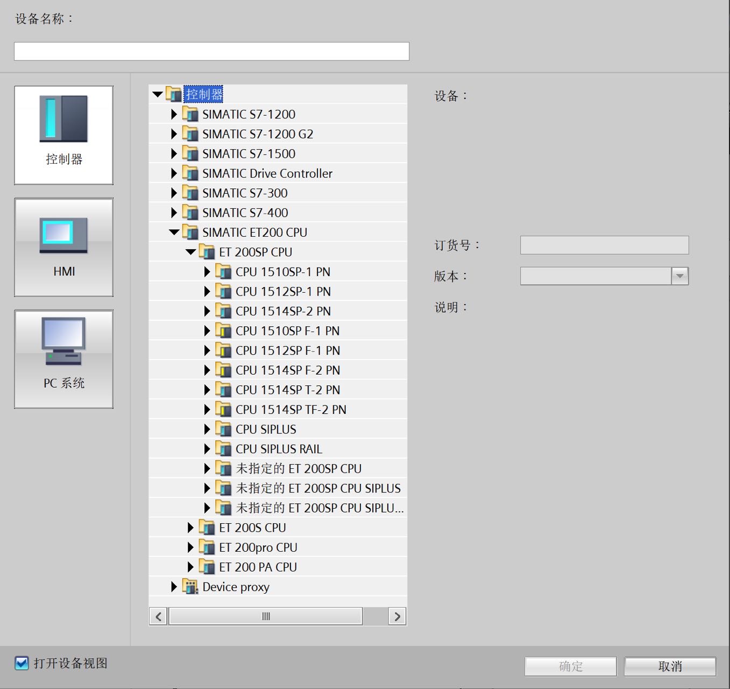The height and width of the screenshot is (689, 730).
Task: Enable the 打开设备视图 checkbox
Action: pos(22,663)
